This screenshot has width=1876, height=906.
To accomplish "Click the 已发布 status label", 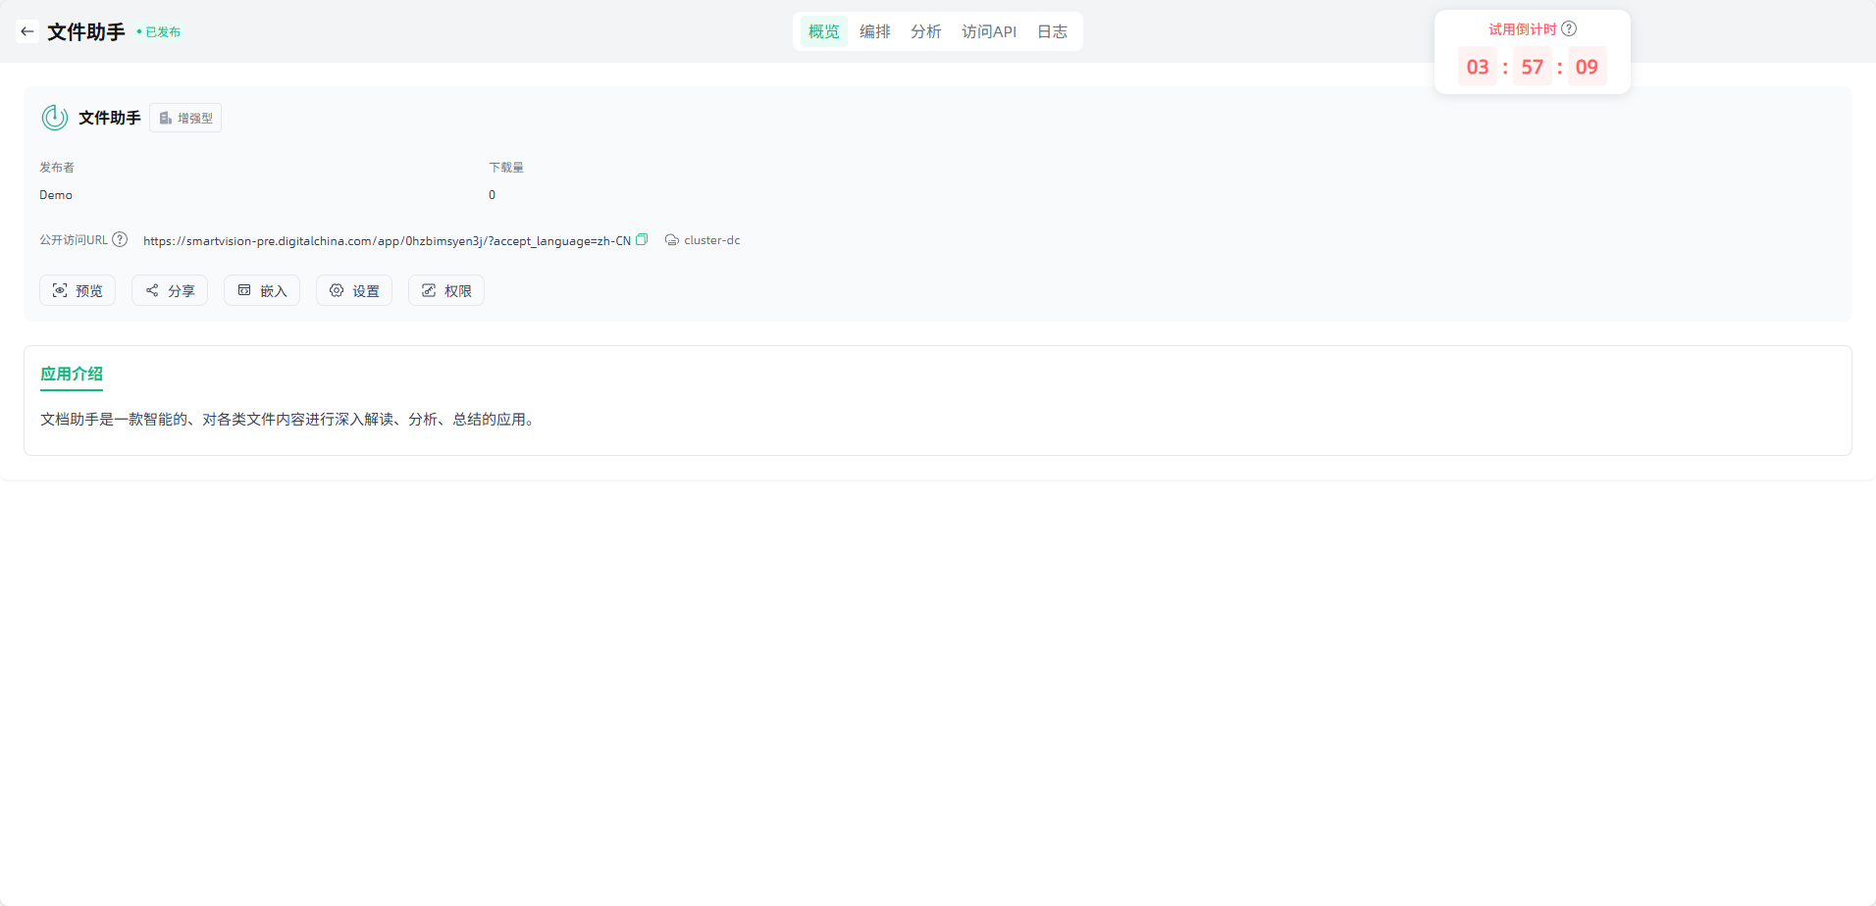I will pos(162,32).
